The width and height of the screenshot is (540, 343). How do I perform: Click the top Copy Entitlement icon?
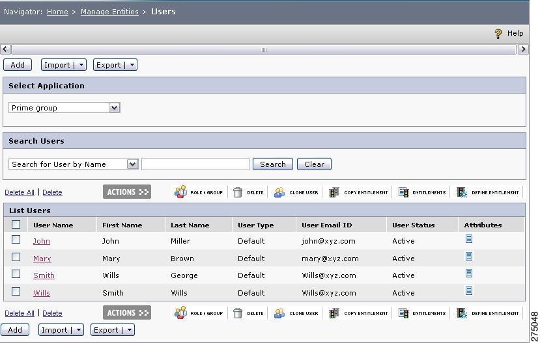pyautogui.click(x=334, y=192)
